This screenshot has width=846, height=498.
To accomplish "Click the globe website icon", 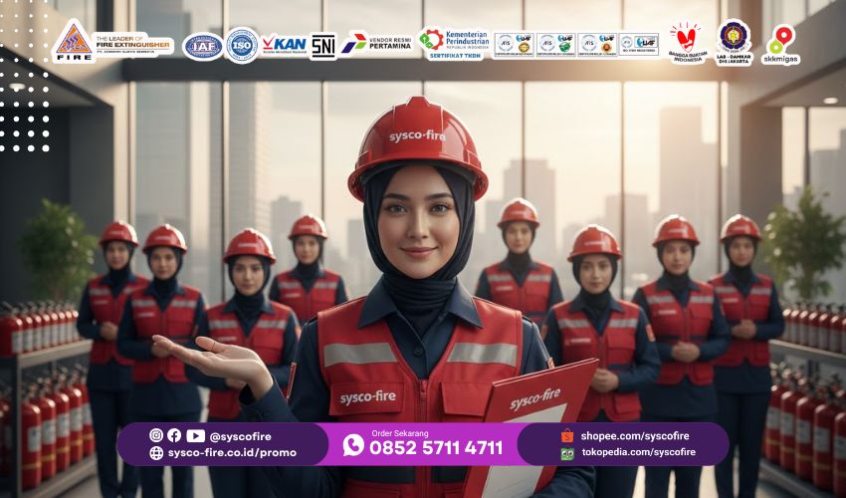I will pos(156,452).
